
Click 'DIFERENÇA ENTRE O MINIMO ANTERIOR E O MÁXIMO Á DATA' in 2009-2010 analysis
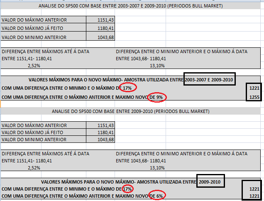pos(182,154)
